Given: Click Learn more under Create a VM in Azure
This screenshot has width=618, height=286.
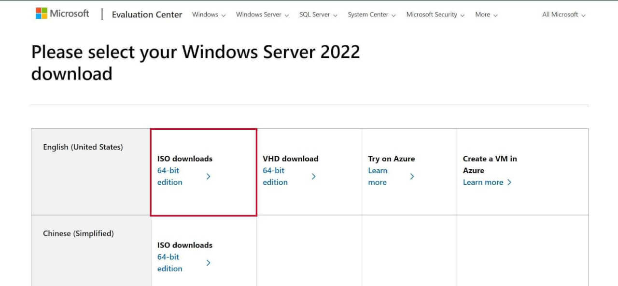Looking at the screenshot, I should [483, 182].
